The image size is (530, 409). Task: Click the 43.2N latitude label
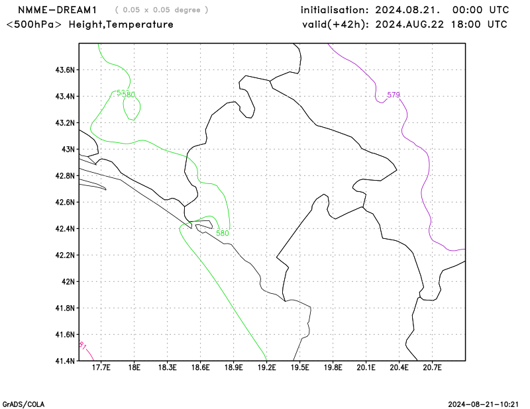click(64, 123)
